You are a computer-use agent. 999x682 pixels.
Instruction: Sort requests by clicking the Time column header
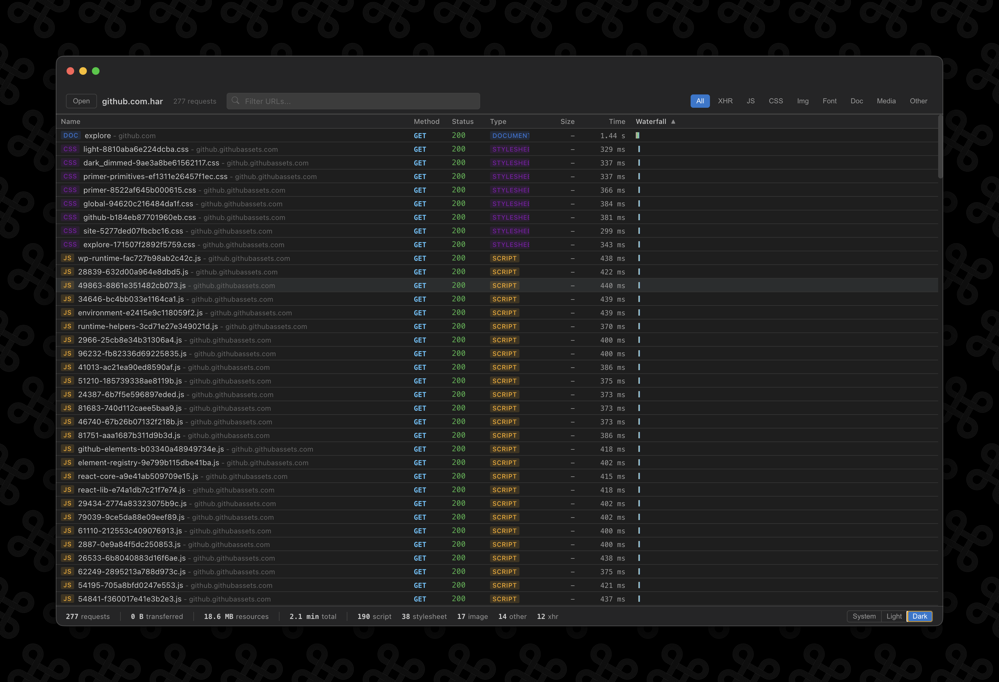617,122
